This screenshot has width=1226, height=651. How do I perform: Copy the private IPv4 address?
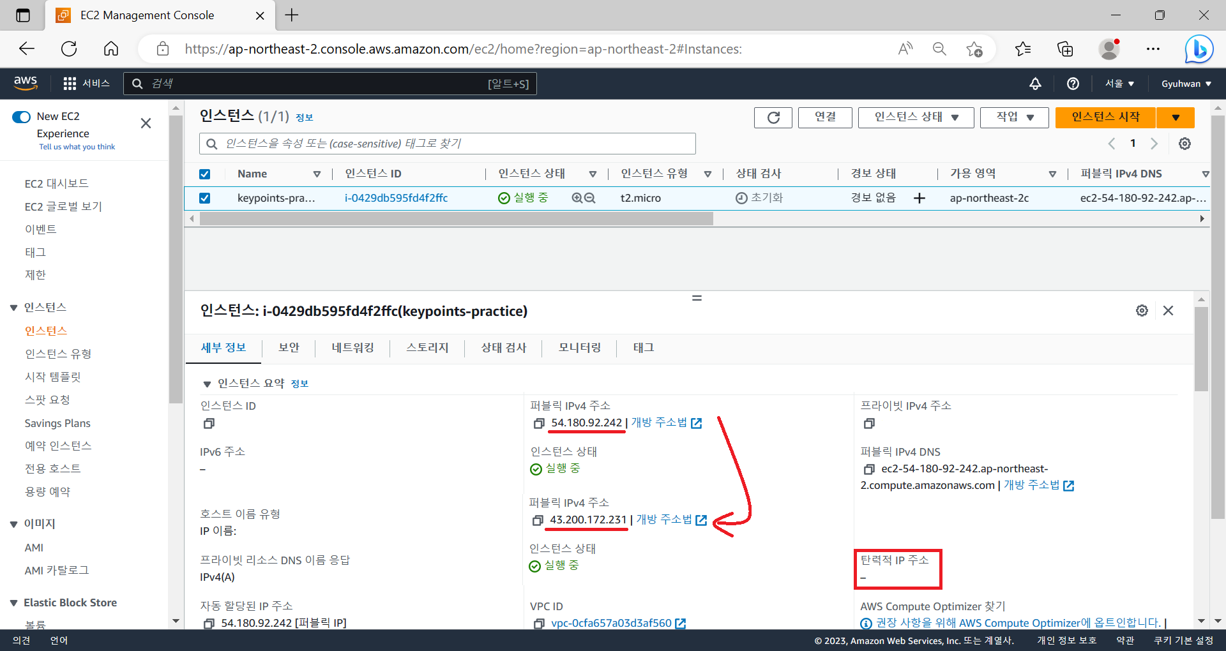pyautogui.click(x=869, y=424)
